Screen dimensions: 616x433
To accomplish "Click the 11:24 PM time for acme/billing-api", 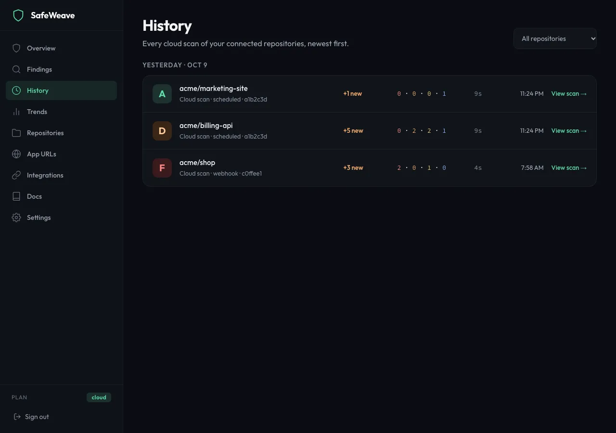I will click(x=532, y=131).
